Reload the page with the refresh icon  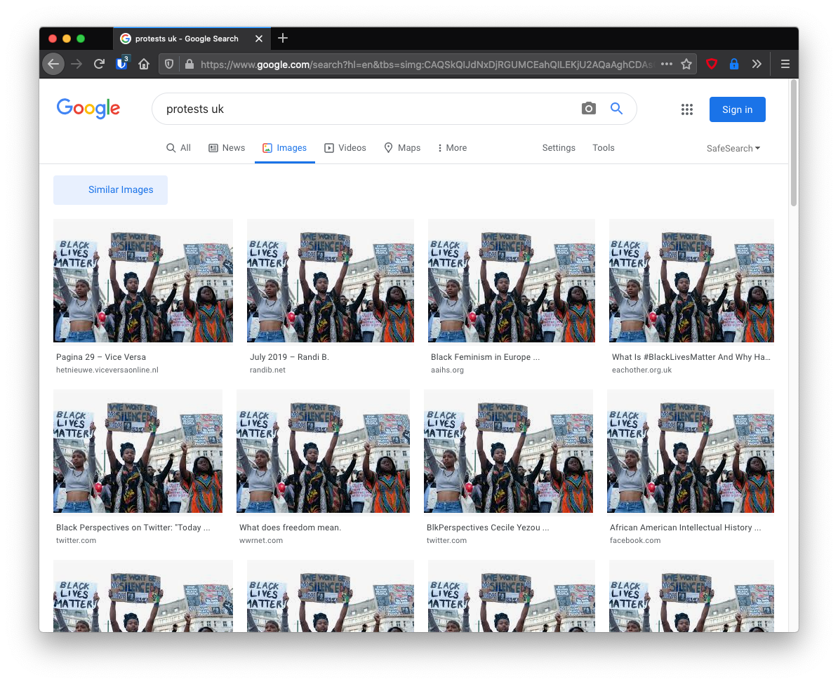tap(99, 64)
